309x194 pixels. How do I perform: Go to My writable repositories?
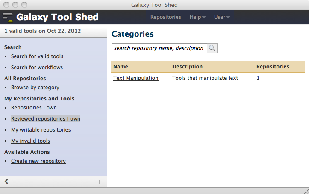pyautogui.click(x=41, y=130)
